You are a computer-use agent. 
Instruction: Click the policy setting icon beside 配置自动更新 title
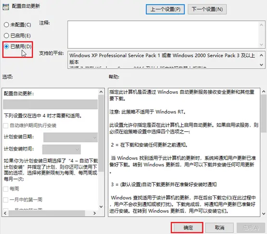6,7
